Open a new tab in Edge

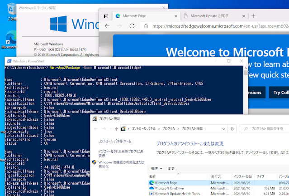click(x=253, y=16)
